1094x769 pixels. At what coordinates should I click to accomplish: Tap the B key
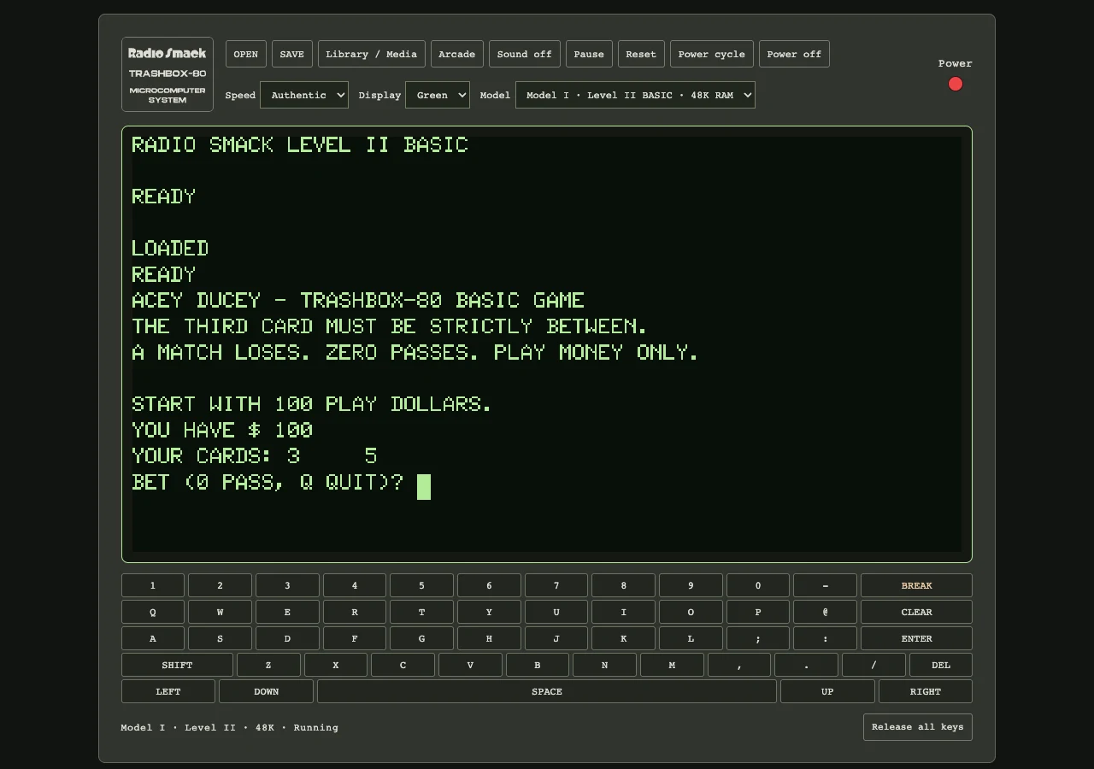click(x=538, y=665)
